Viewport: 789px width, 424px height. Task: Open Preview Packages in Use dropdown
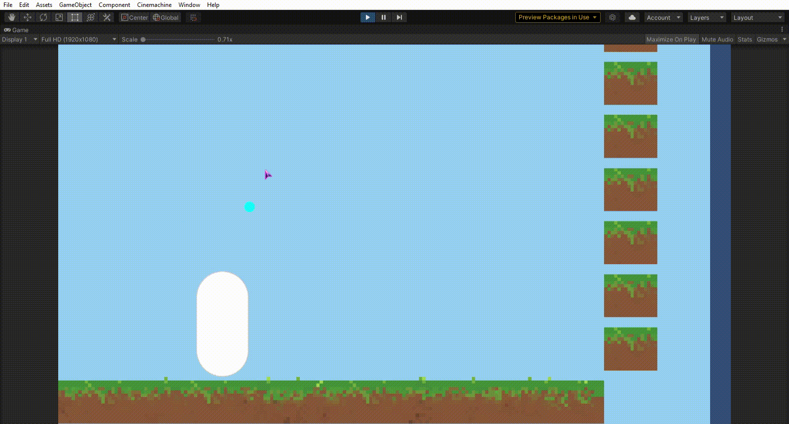pos(558,17)
